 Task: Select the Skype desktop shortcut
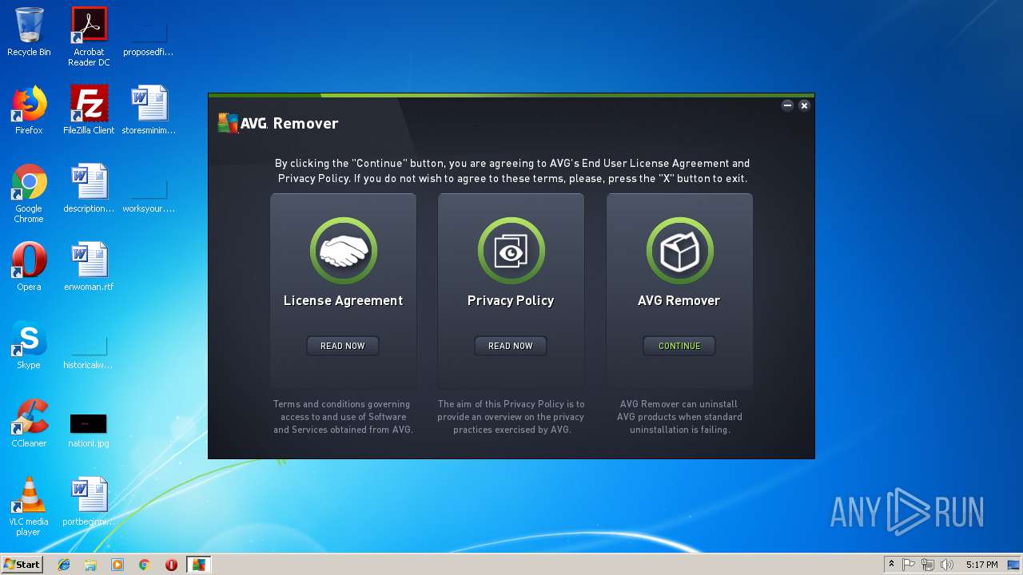[x=29, y=345]
